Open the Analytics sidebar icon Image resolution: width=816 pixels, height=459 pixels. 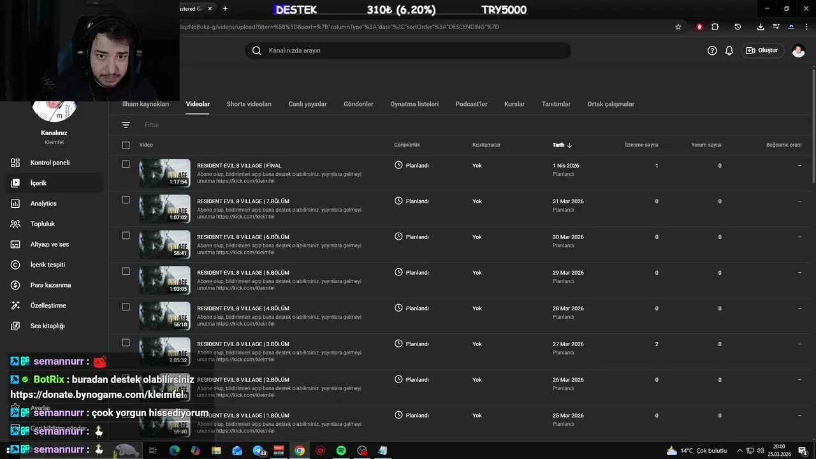15,203
